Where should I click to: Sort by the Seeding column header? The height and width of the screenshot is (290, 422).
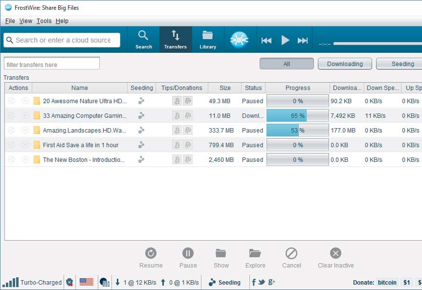click(x=142, y=88)
